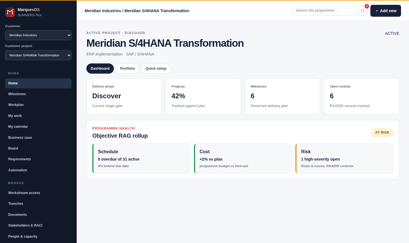Click the ERP implementation · SAP / S/4HANA subtitle
This screenshot has width=409, height=243.
pos(120,54)
